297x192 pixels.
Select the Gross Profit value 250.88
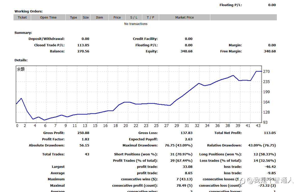pos(83,133)
